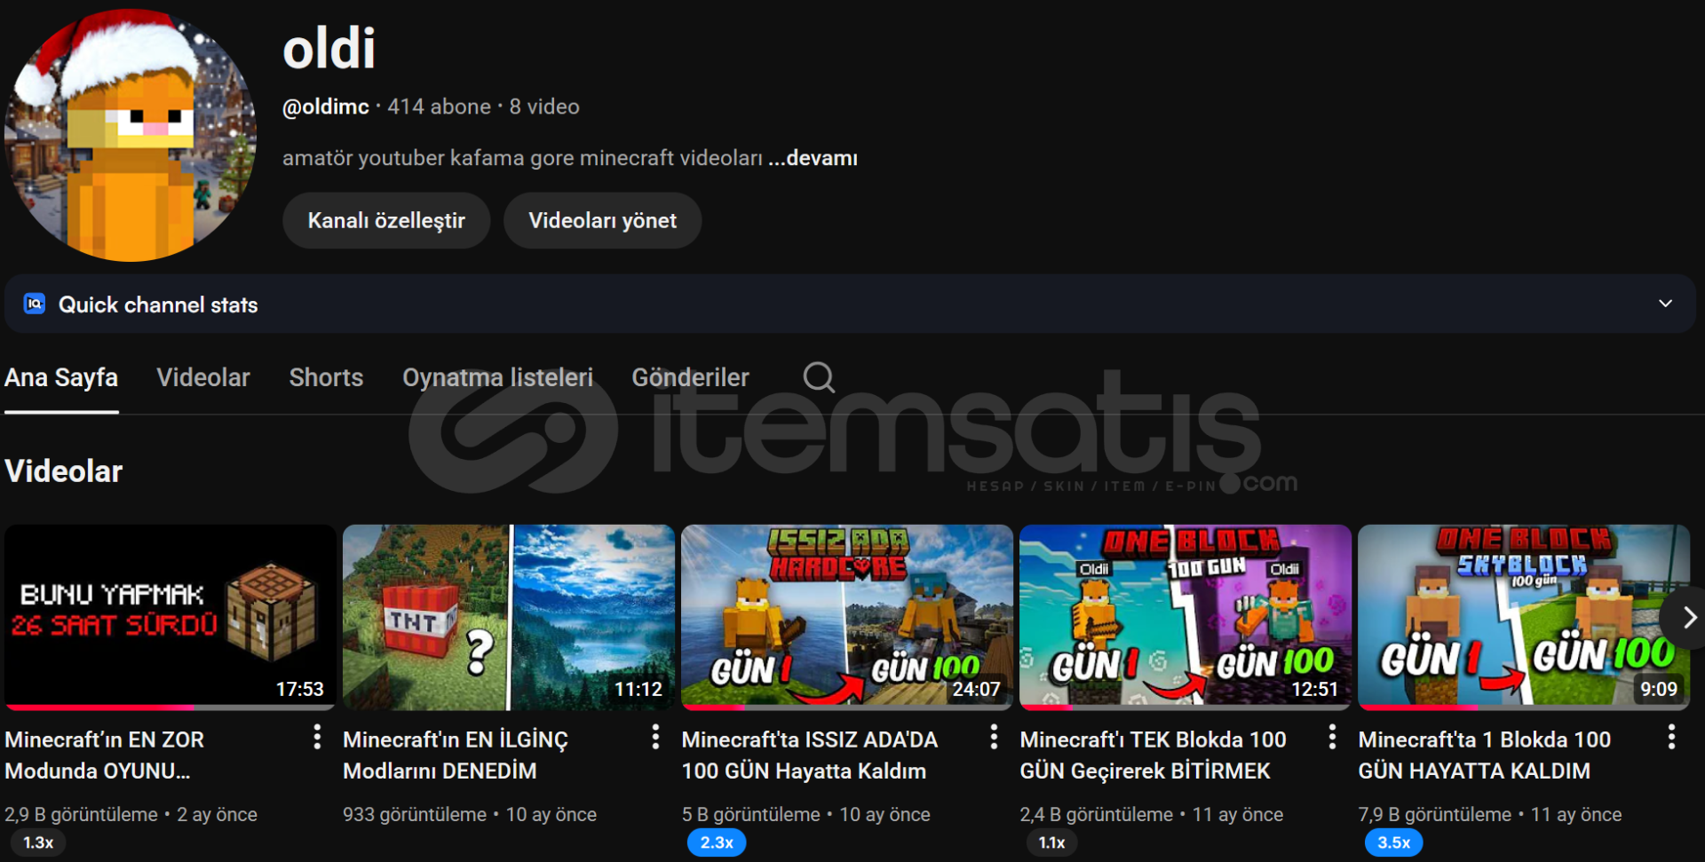Click the TNT question mark video thumbnail
Screen dimensions: 1705x862
(x=509, y=617)
